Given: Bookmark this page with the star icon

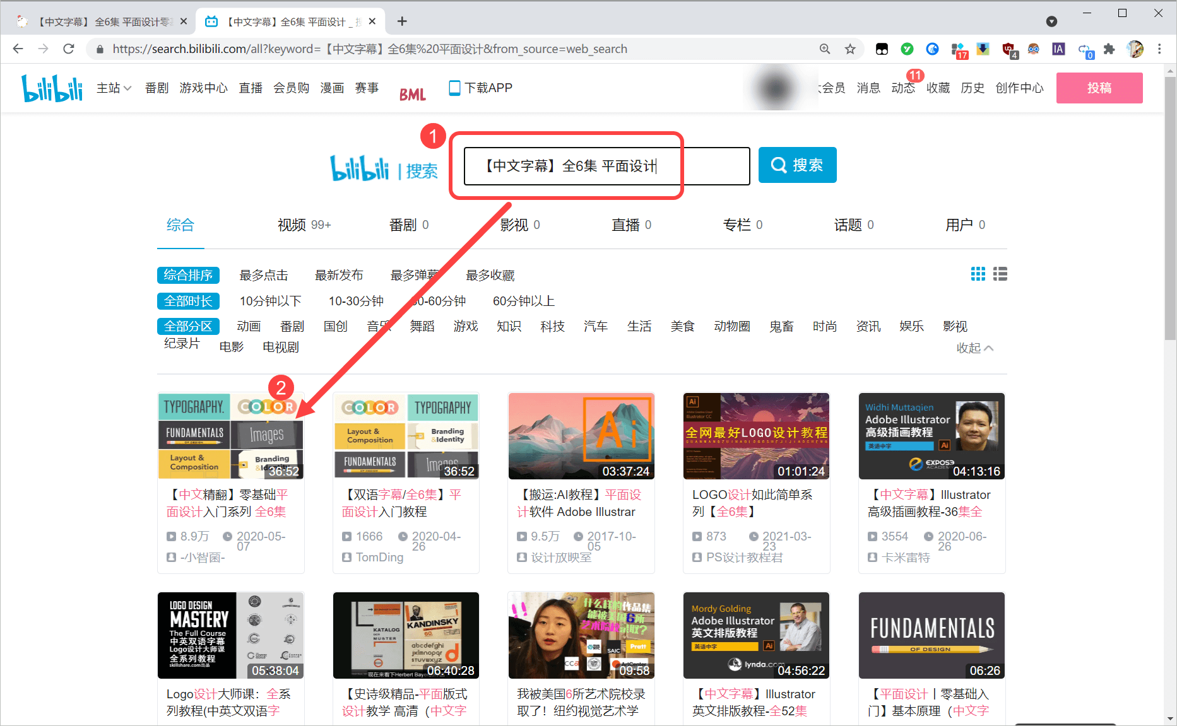Looking at the screenshot, I should click(850, 49).
